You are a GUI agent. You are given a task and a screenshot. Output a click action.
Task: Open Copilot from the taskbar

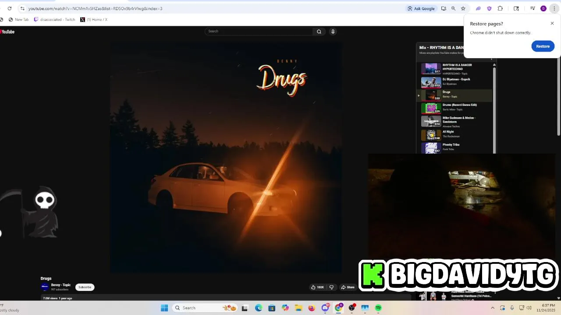(x=285, y=308)
